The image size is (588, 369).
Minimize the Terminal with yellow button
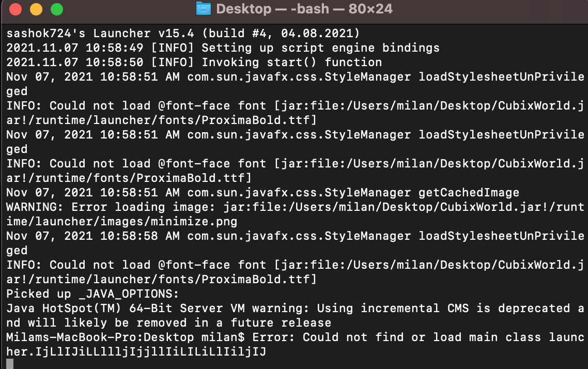click(x=36, y=9)
